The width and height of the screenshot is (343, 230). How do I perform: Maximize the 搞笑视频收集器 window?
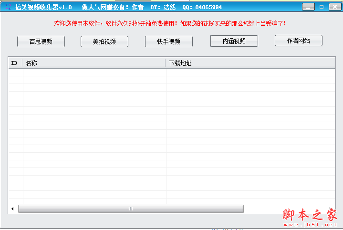pos(322,7)
